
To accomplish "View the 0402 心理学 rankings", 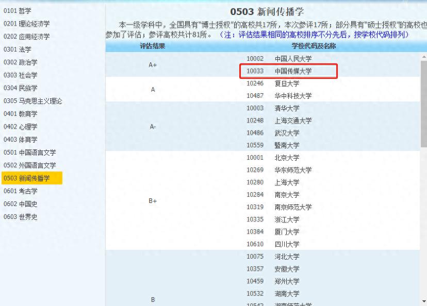I will point(21,126).
